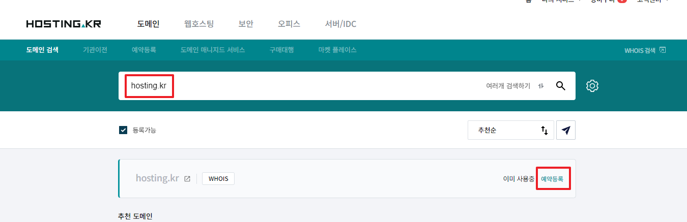Open the 웹호스팅 main menu
Image resolution: width=687 pixels, height=222 pixels.
coord(199,24)
